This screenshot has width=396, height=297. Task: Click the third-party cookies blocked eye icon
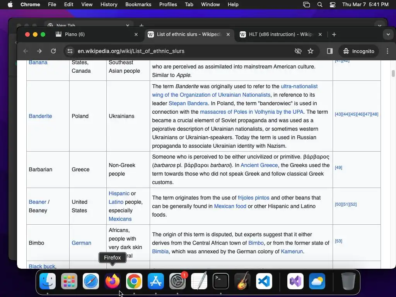coord(298,51)
